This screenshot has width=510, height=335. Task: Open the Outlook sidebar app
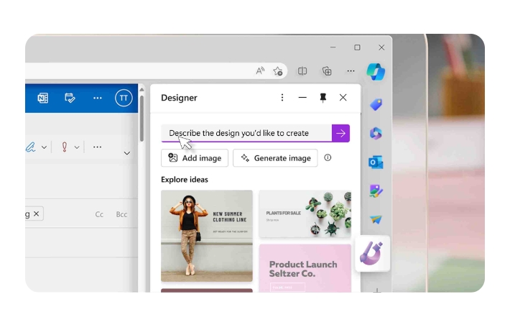[375, 162]
